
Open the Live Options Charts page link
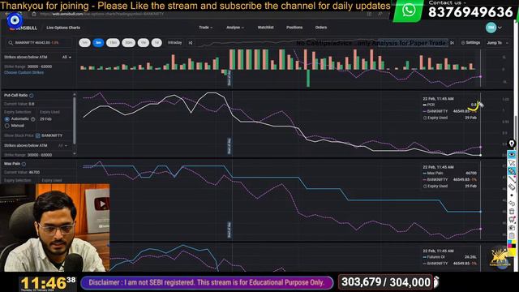63,28
